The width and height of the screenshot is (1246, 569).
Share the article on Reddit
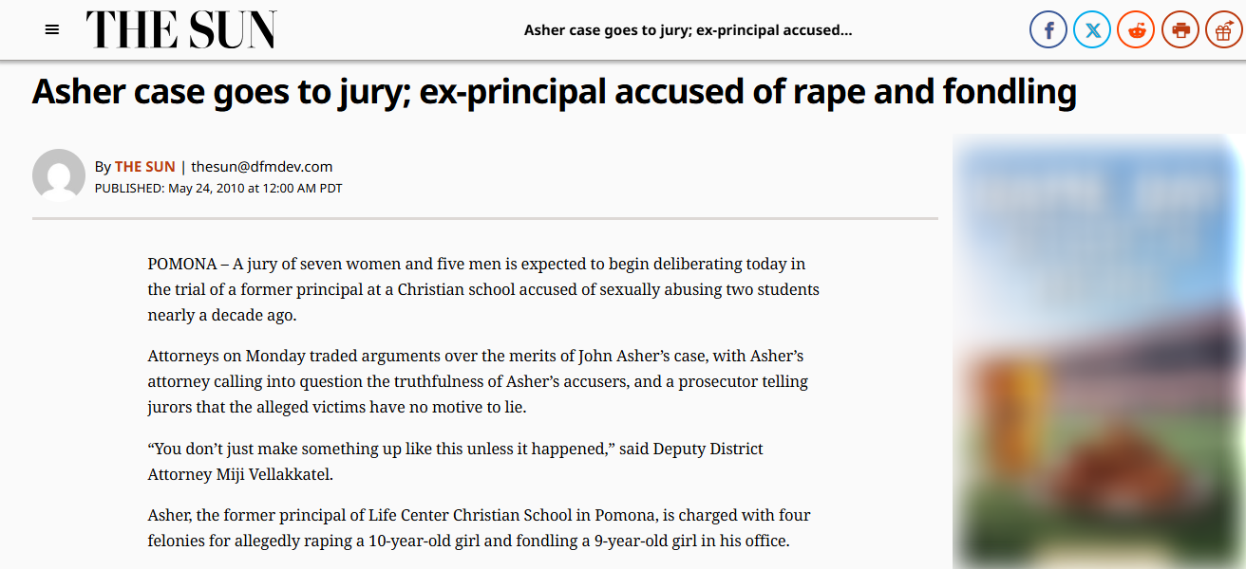[1136, 30]
